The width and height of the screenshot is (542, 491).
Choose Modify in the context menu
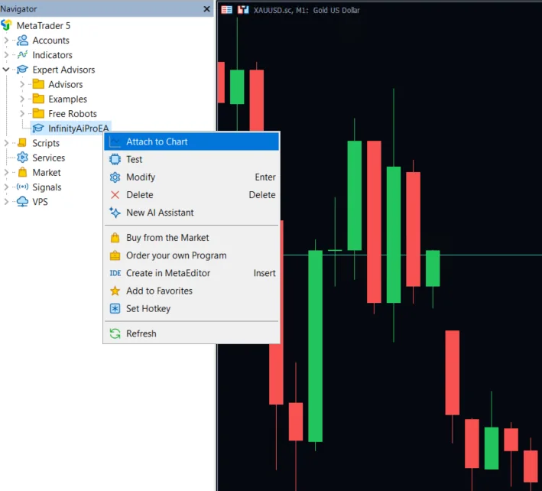point(191,177)
